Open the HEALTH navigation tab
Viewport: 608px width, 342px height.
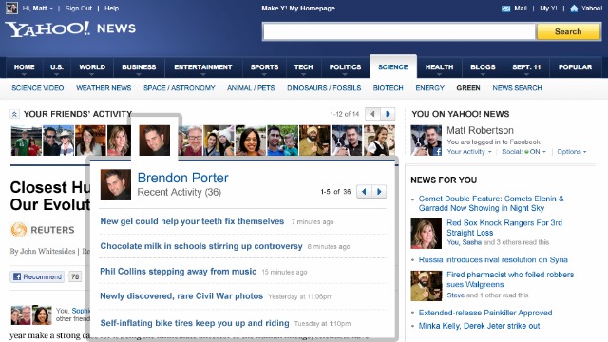(x=439, y=67)
